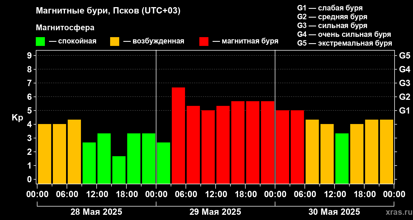The image size is (413, 220).
Task: Select the red bar starting 29 Мая 21:00
Action: (x=268, y=142)
